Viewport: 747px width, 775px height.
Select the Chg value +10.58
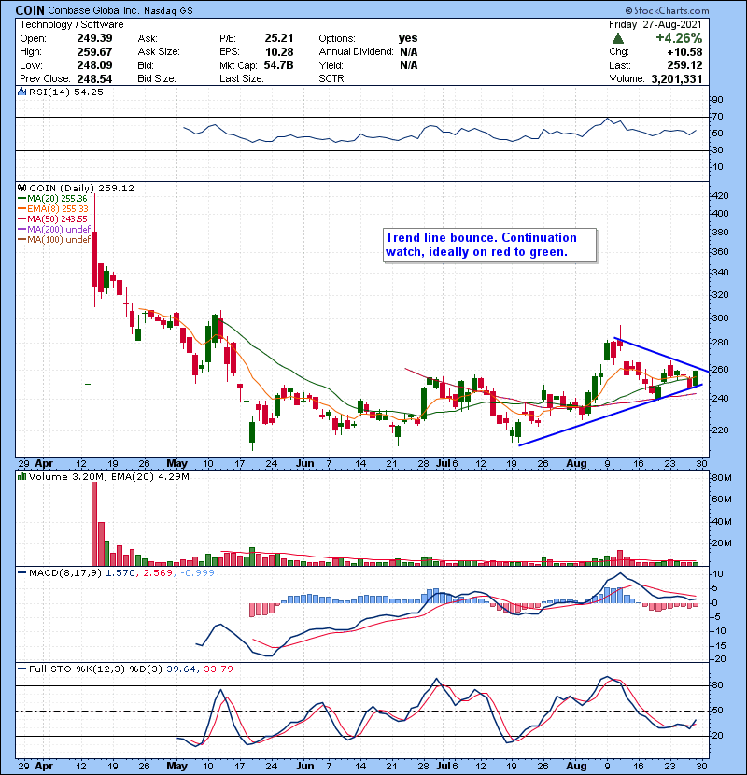(684, 52)
